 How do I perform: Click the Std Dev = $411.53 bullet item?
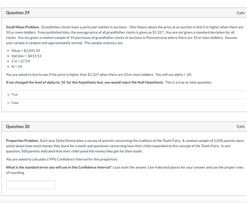pos(26,56)
